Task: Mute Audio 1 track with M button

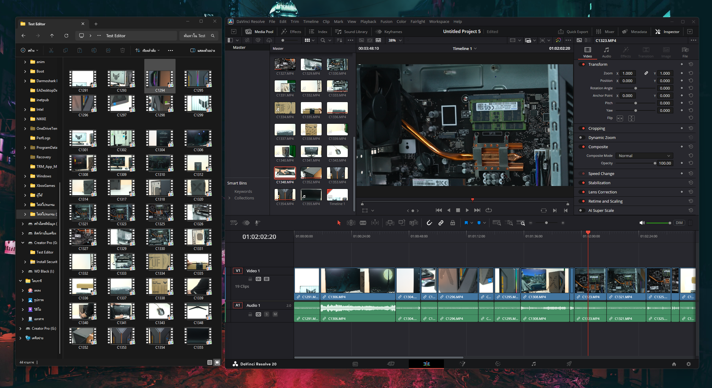Action: point(275,314)
